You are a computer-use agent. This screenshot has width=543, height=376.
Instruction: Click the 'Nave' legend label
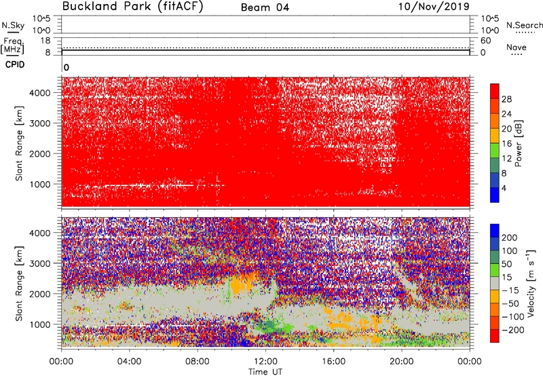[517, 47]
